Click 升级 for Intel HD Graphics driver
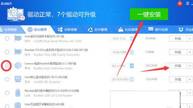Viewport: 193px width, 108px height. pos(178,79)
